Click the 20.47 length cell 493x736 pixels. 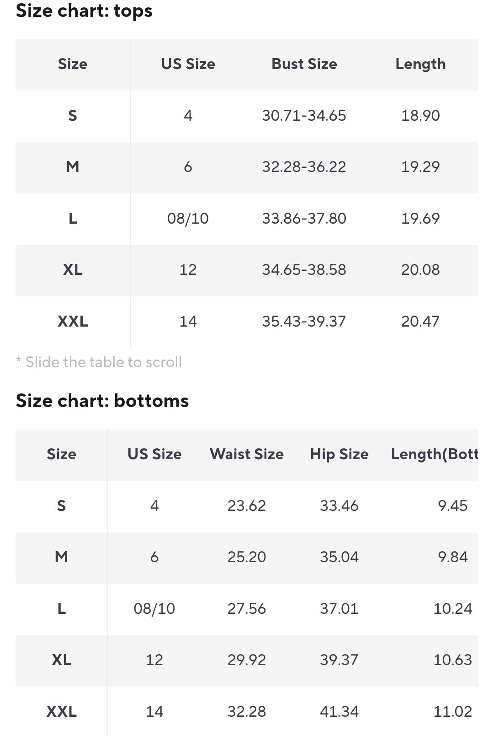[x=420, y=322]
